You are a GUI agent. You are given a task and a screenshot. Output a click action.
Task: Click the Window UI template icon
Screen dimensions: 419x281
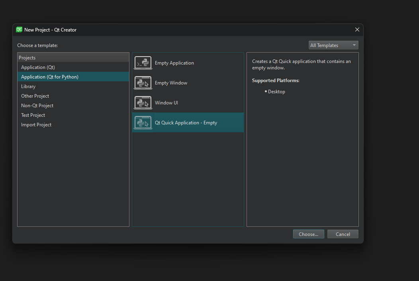pyautogui.click(x=143, y=103)
